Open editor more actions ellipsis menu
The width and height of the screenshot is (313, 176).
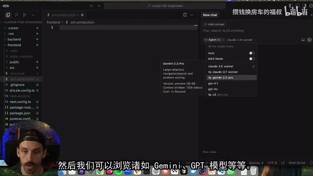click(192, 15)
